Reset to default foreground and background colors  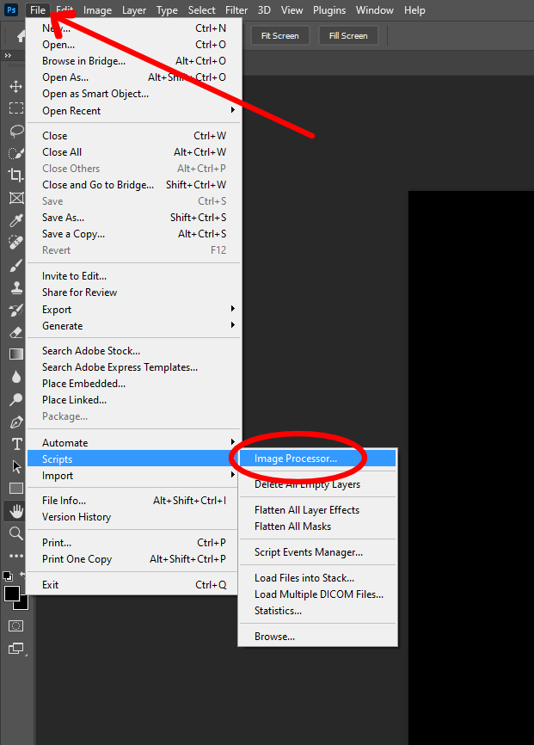7,576
